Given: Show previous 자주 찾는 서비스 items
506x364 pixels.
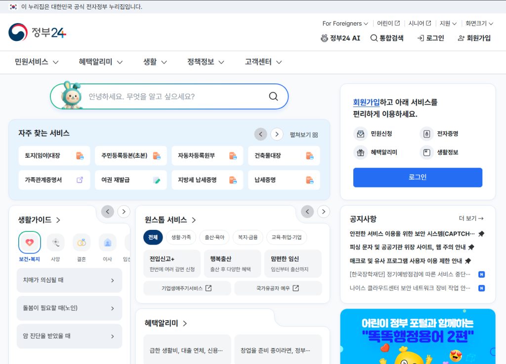Looking at the screenshot, I should coord(261,134).
